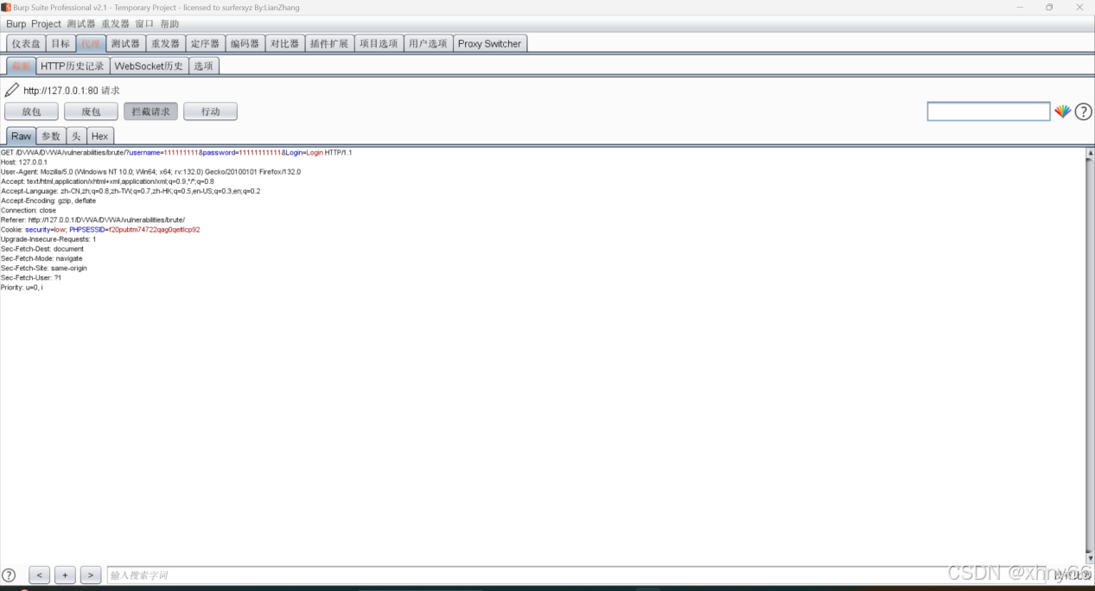Viewport: 1095px width, 591px height.
Task: Click the comment input field beside highlight icon
Action: (989, 111)
